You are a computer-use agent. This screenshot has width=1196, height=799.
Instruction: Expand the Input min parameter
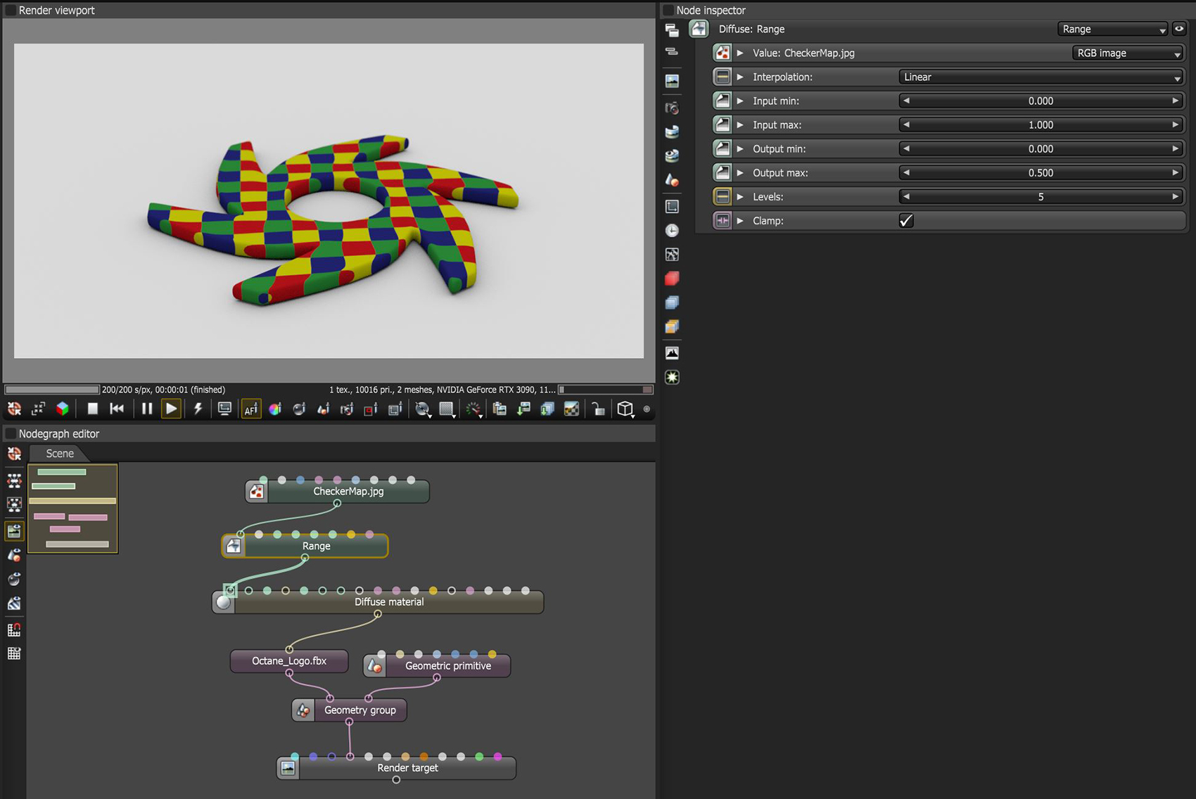point(740,101)
